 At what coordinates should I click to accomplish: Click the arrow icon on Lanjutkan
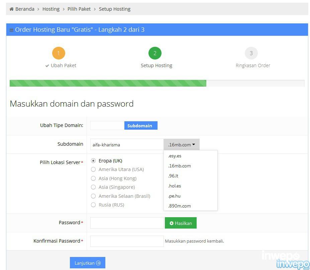pyautogui.click(x=98, y=263)
